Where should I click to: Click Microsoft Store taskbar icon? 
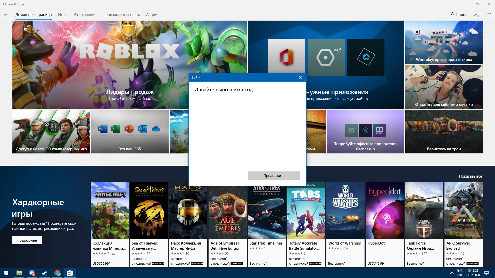(x=70, y=273)
